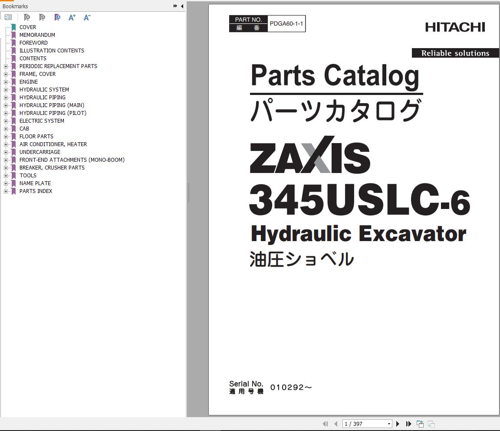Open the bookmark options list icon
The width and height of the screenshot is (500, 431).
[x=8, y=17]
